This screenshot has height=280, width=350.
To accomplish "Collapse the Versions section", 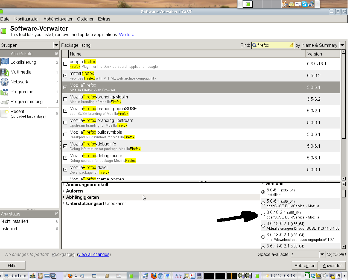I will (262, 183).
